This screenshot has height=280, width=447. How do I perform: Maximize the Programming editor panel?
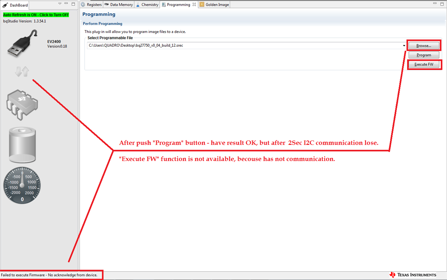[442, 4]
